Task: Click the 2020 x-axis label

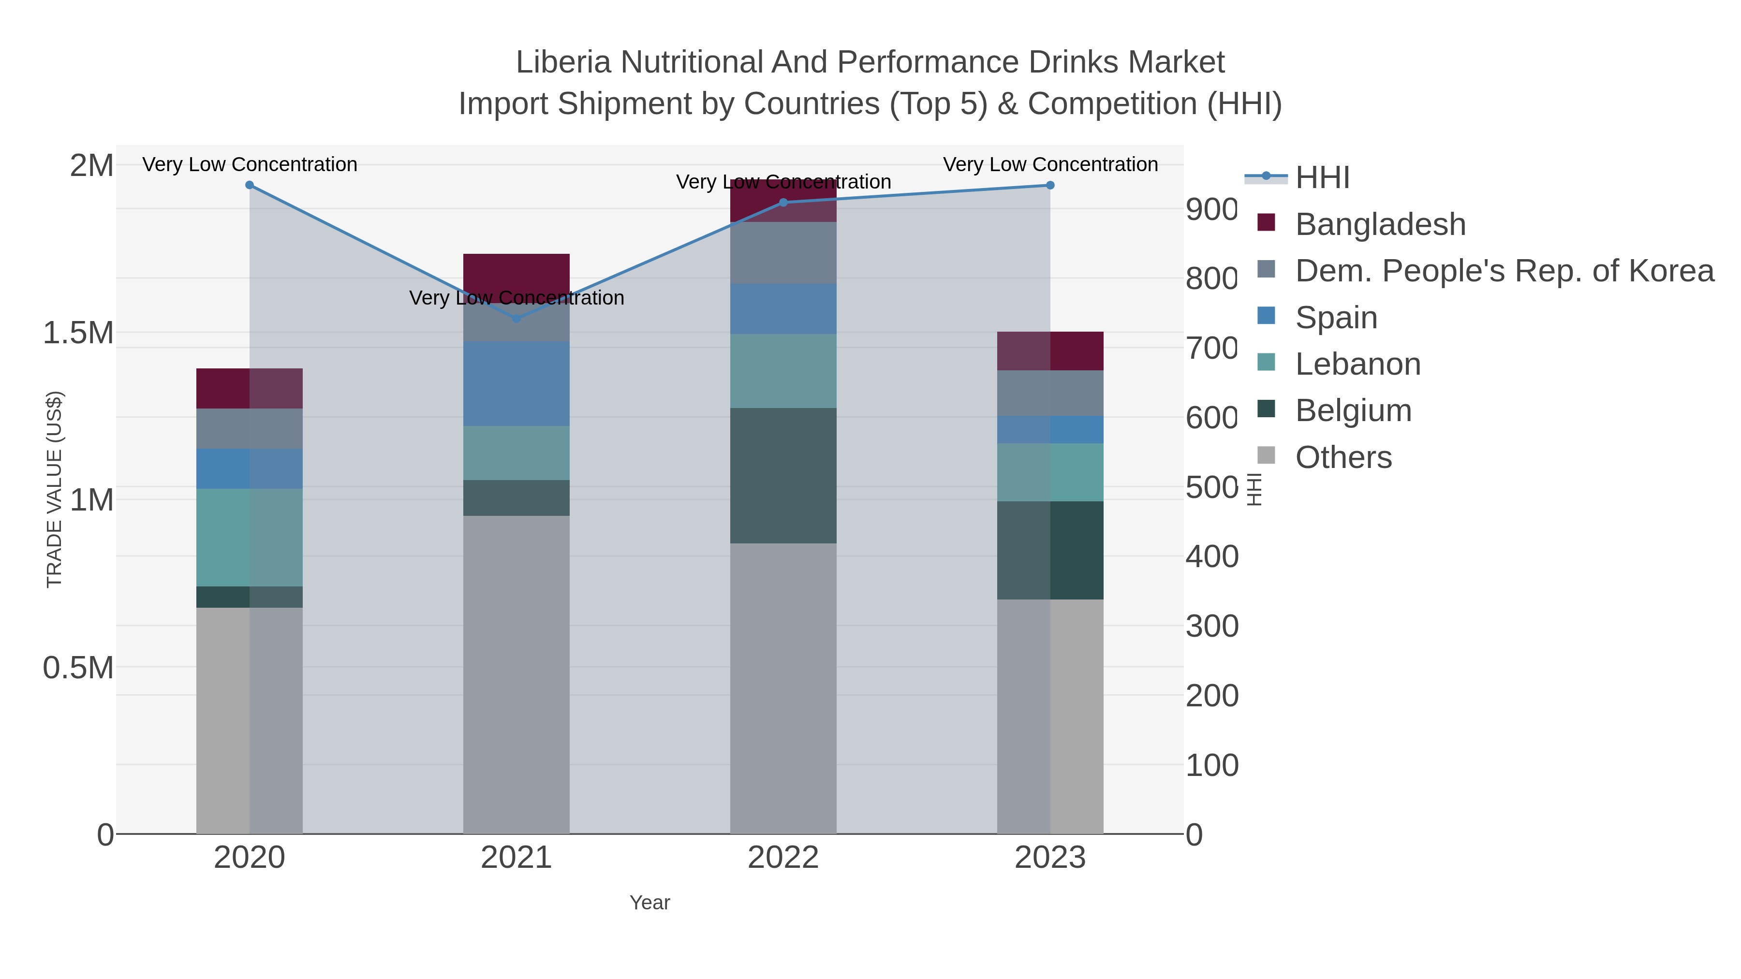Action: (250, 858)
